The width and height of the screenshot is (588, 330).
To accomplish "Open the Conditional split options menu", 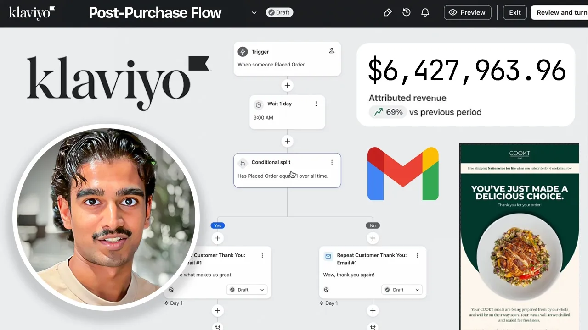I will (332, 162).
